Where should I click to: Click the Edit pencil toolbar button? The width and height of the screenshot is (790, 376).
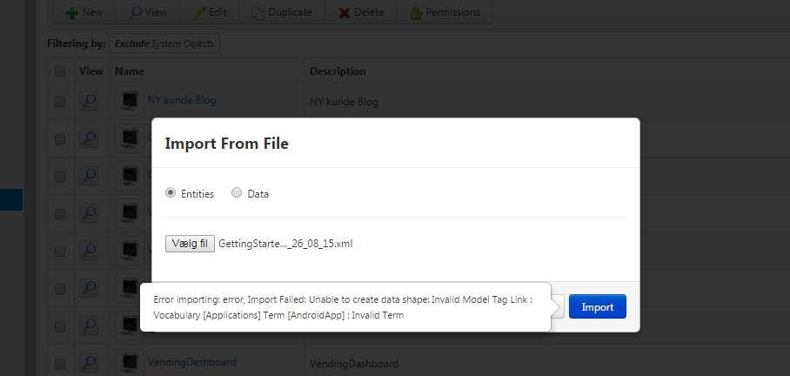(209, 12)
